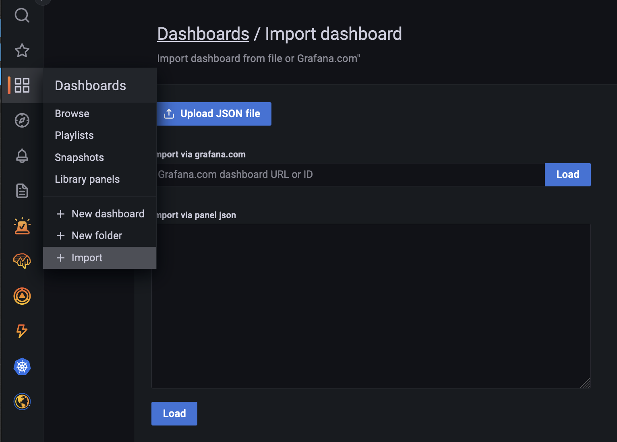Open the Alerting bell icon
The image size is (617, 442).
tap(22, 155)
